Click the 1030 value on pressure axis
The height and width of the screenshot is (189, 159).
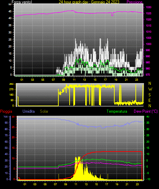pos(148,7)
